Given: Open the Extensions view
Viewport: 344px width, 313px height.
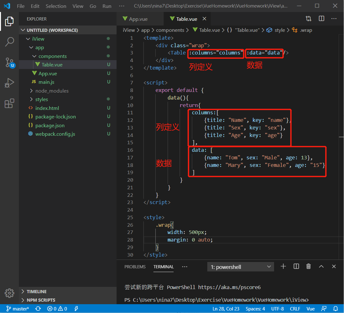Looking at the screenshot, I should [9, 103].
